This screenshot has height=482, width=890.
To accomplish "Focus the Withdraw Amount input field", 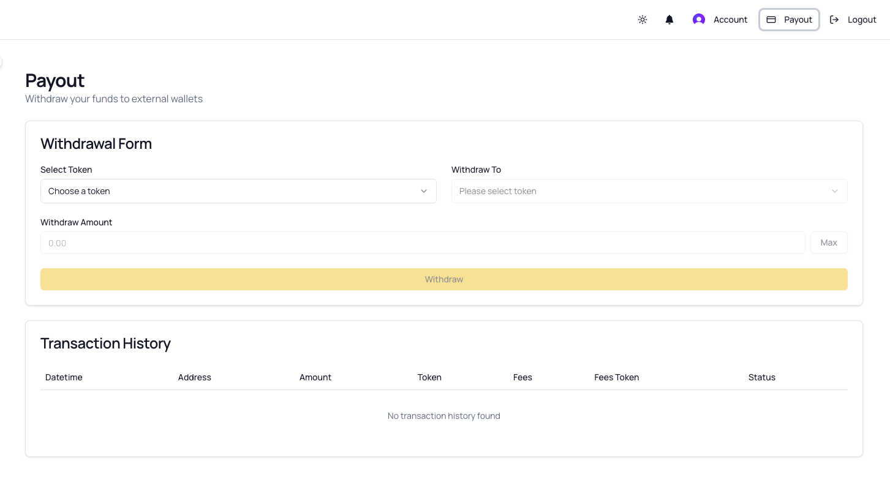I will point(423,243).
